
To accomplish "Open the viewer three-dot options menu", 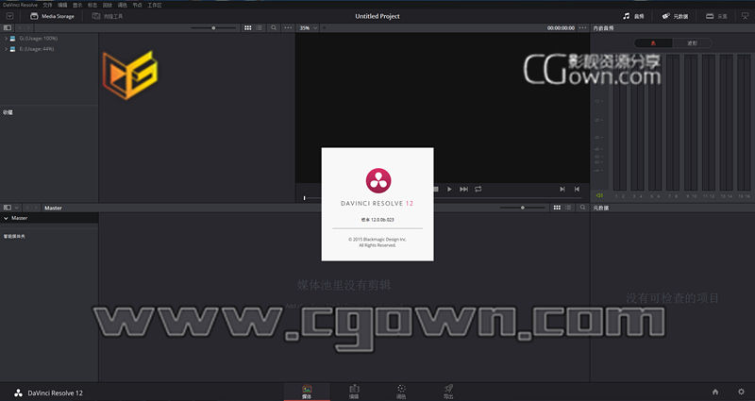I will click(582, 28).
